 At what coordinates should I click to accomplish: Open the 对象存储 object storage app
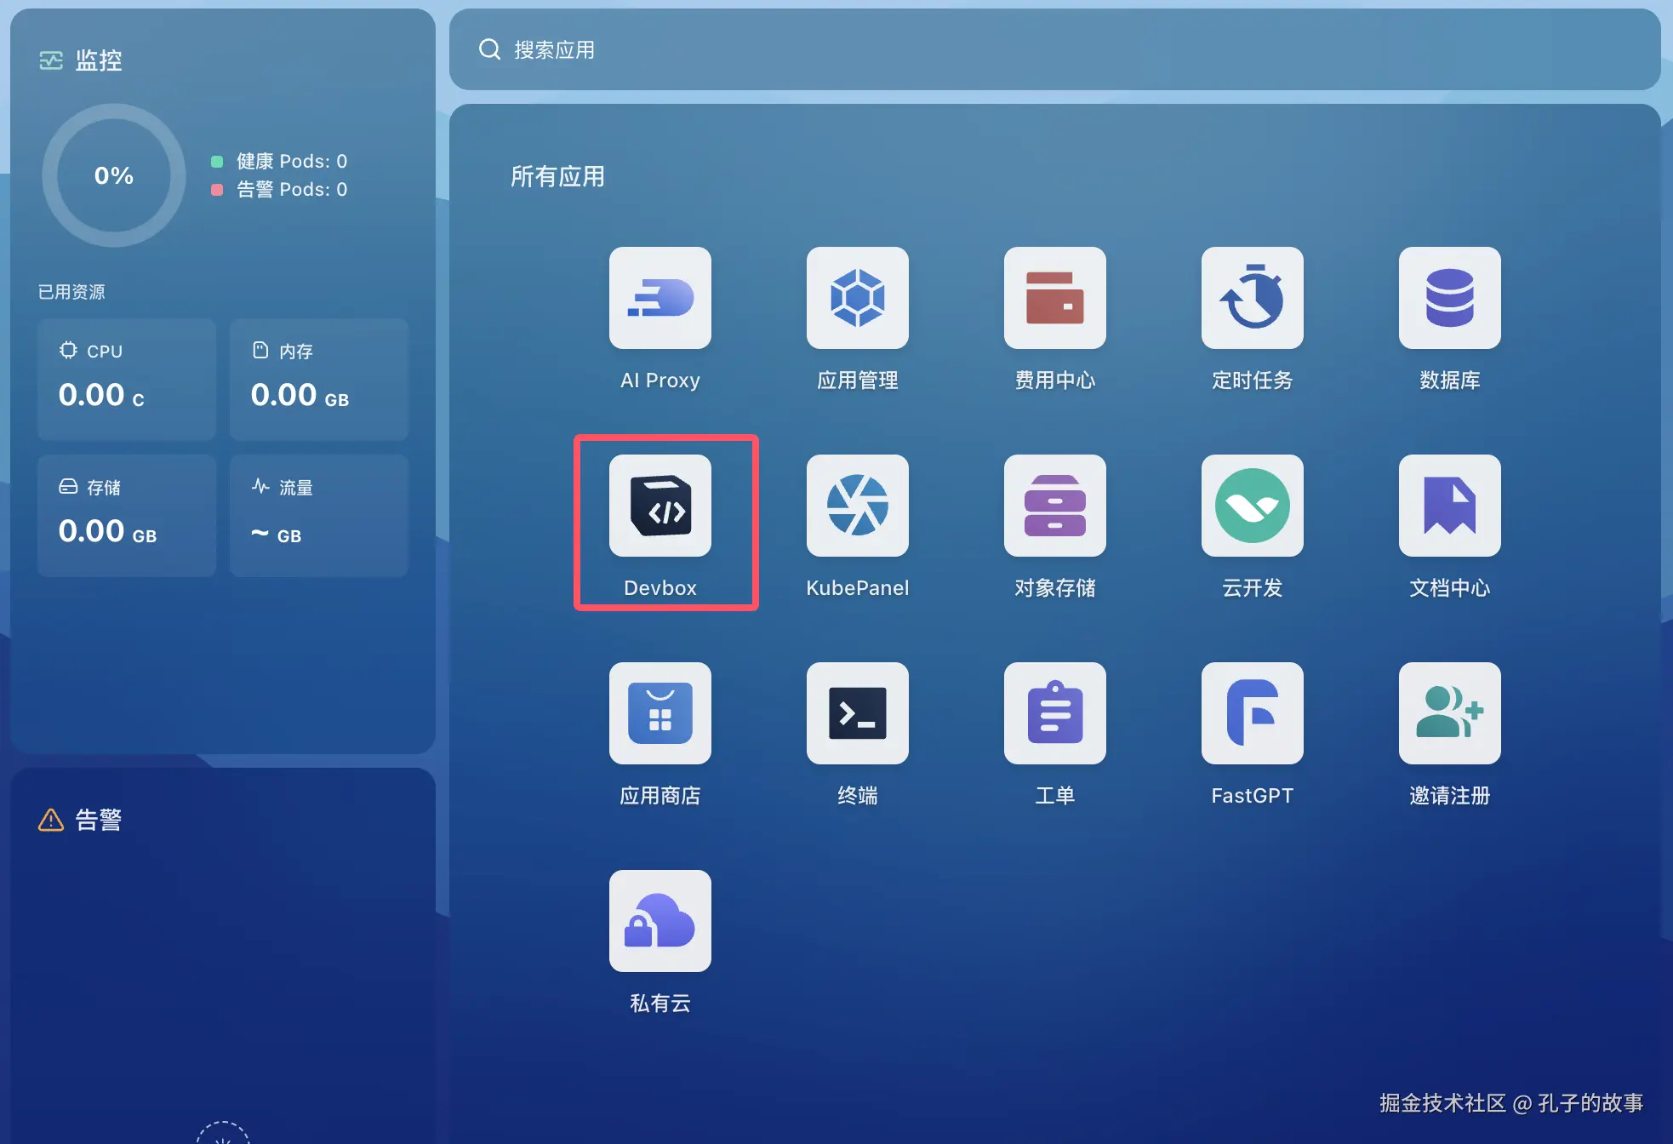pyautogui.click(x=1054, y=506)
